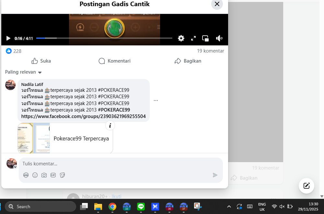Seek the video progress bar
This screenshot has height=214, width=324.
point(104,38)
